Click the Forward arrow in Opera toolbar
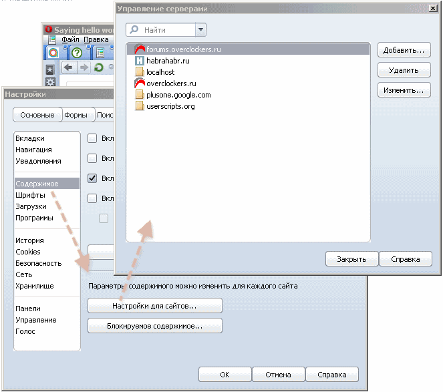Image resolution: width=443 pixels, height=392 pixels. coord(84,67)
